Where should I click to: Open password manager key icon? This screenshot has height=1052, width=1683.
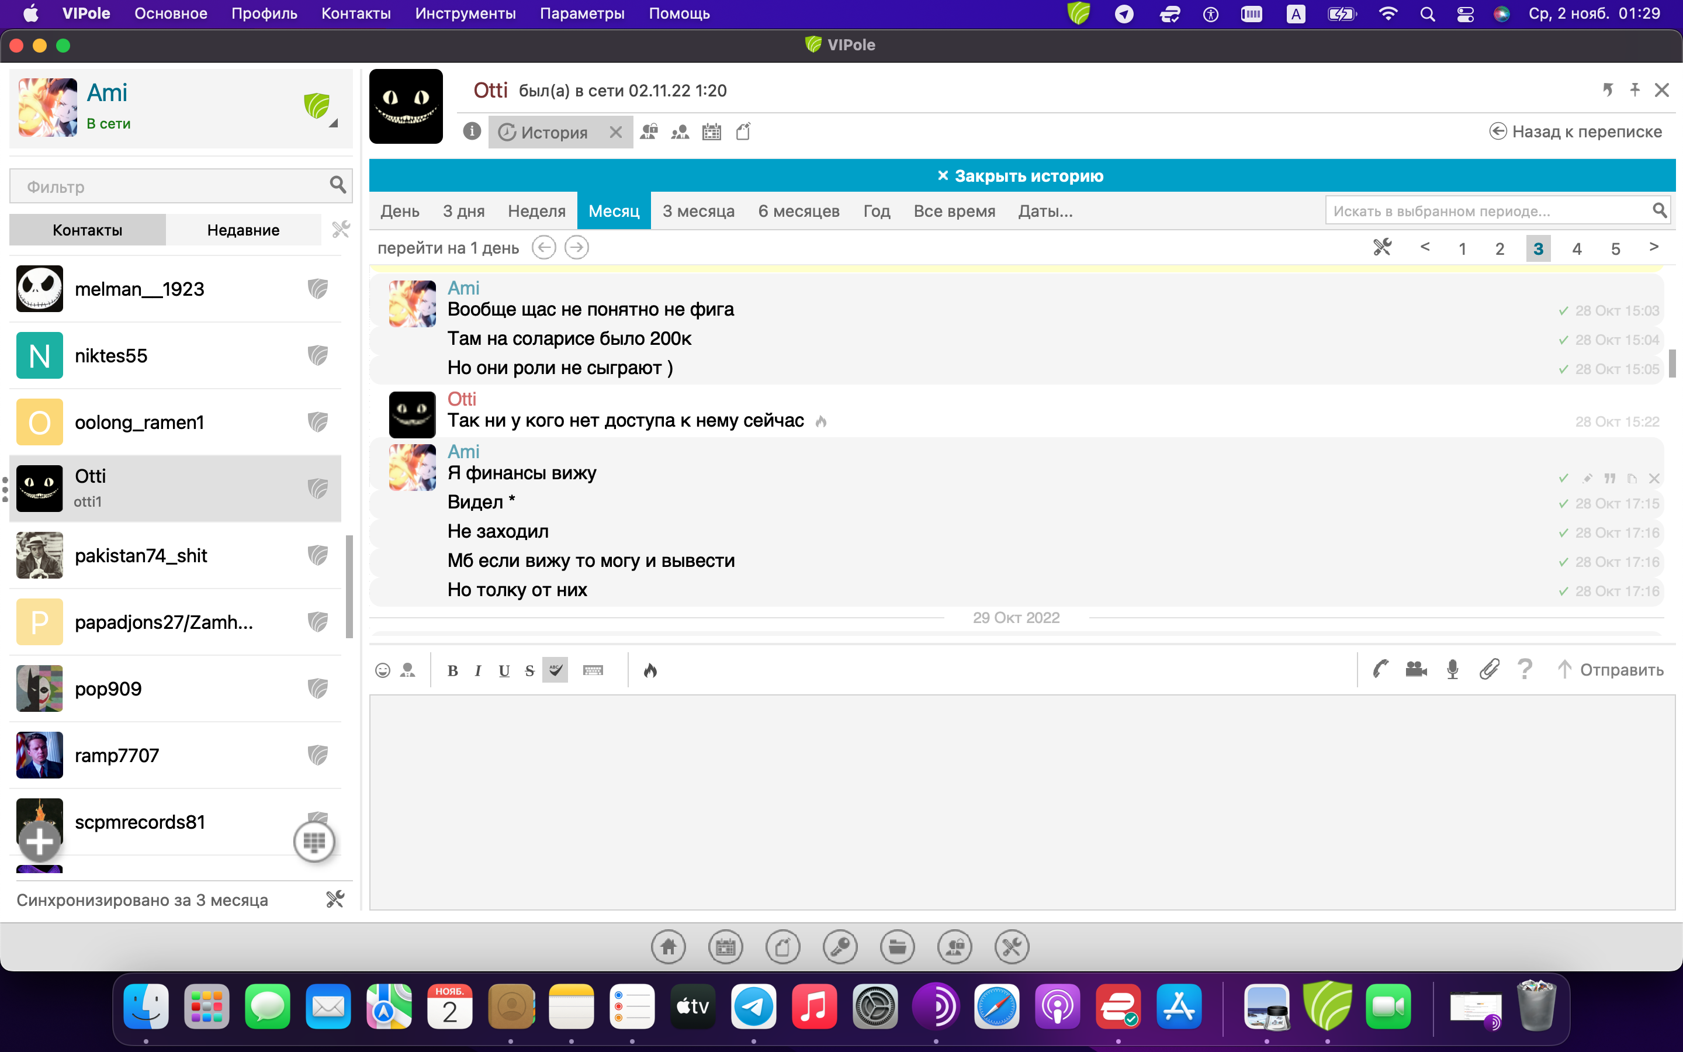[840, 947]
